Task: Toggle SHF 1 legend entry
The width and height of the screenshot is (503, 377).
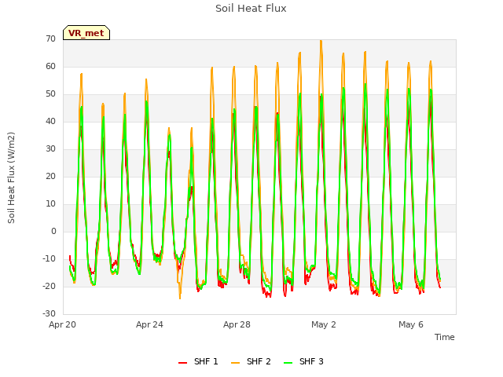Action: [198, 361]
